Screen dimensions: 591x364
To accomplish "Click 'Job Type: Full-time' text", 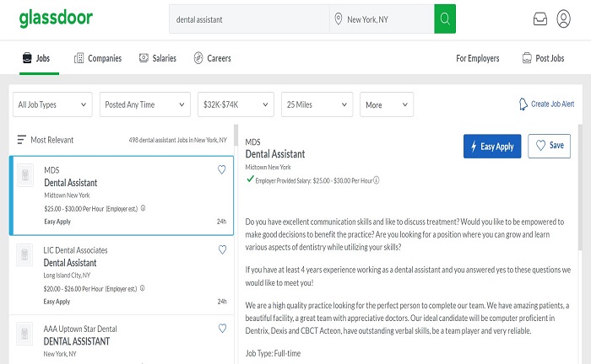I will pyautogui.click(x=273, y=354).
